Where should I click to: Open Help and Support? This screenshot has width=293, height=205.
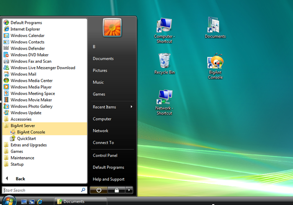coord(113,179)
